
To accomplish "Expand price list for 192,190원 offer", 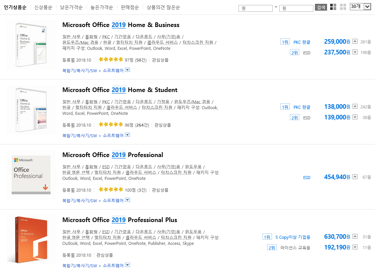I will (355, 247).
